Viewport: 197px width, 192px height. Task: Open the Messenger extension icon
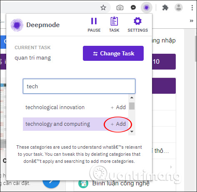(x=133, y=7)
